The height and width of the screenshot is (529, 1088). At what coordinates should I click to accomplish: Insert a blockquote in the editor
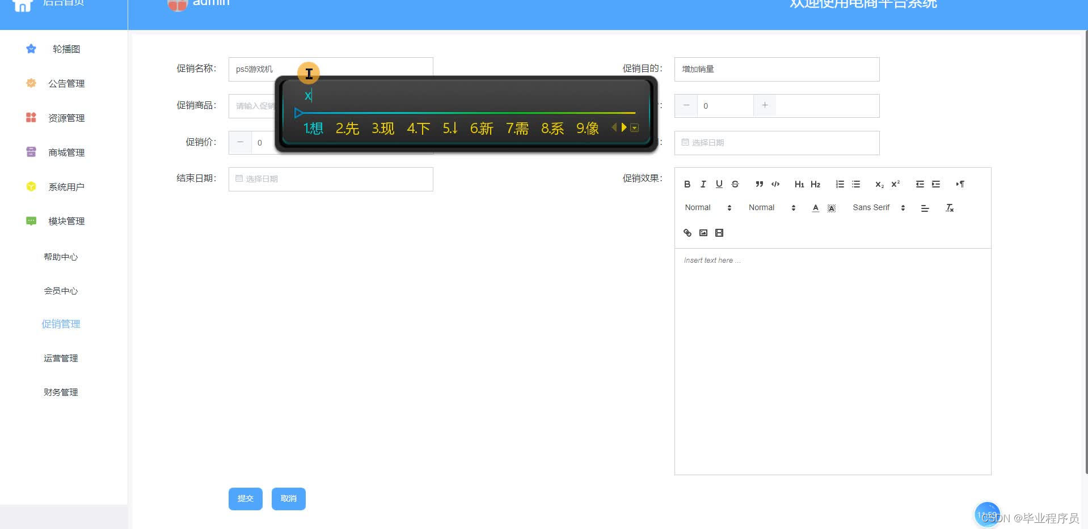tap(759, 184)
